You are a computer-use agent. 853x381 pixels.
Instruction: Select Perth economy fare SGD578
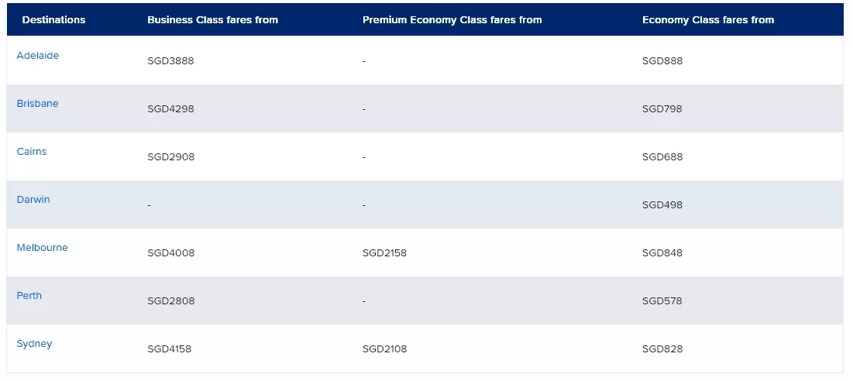[662, 300]
